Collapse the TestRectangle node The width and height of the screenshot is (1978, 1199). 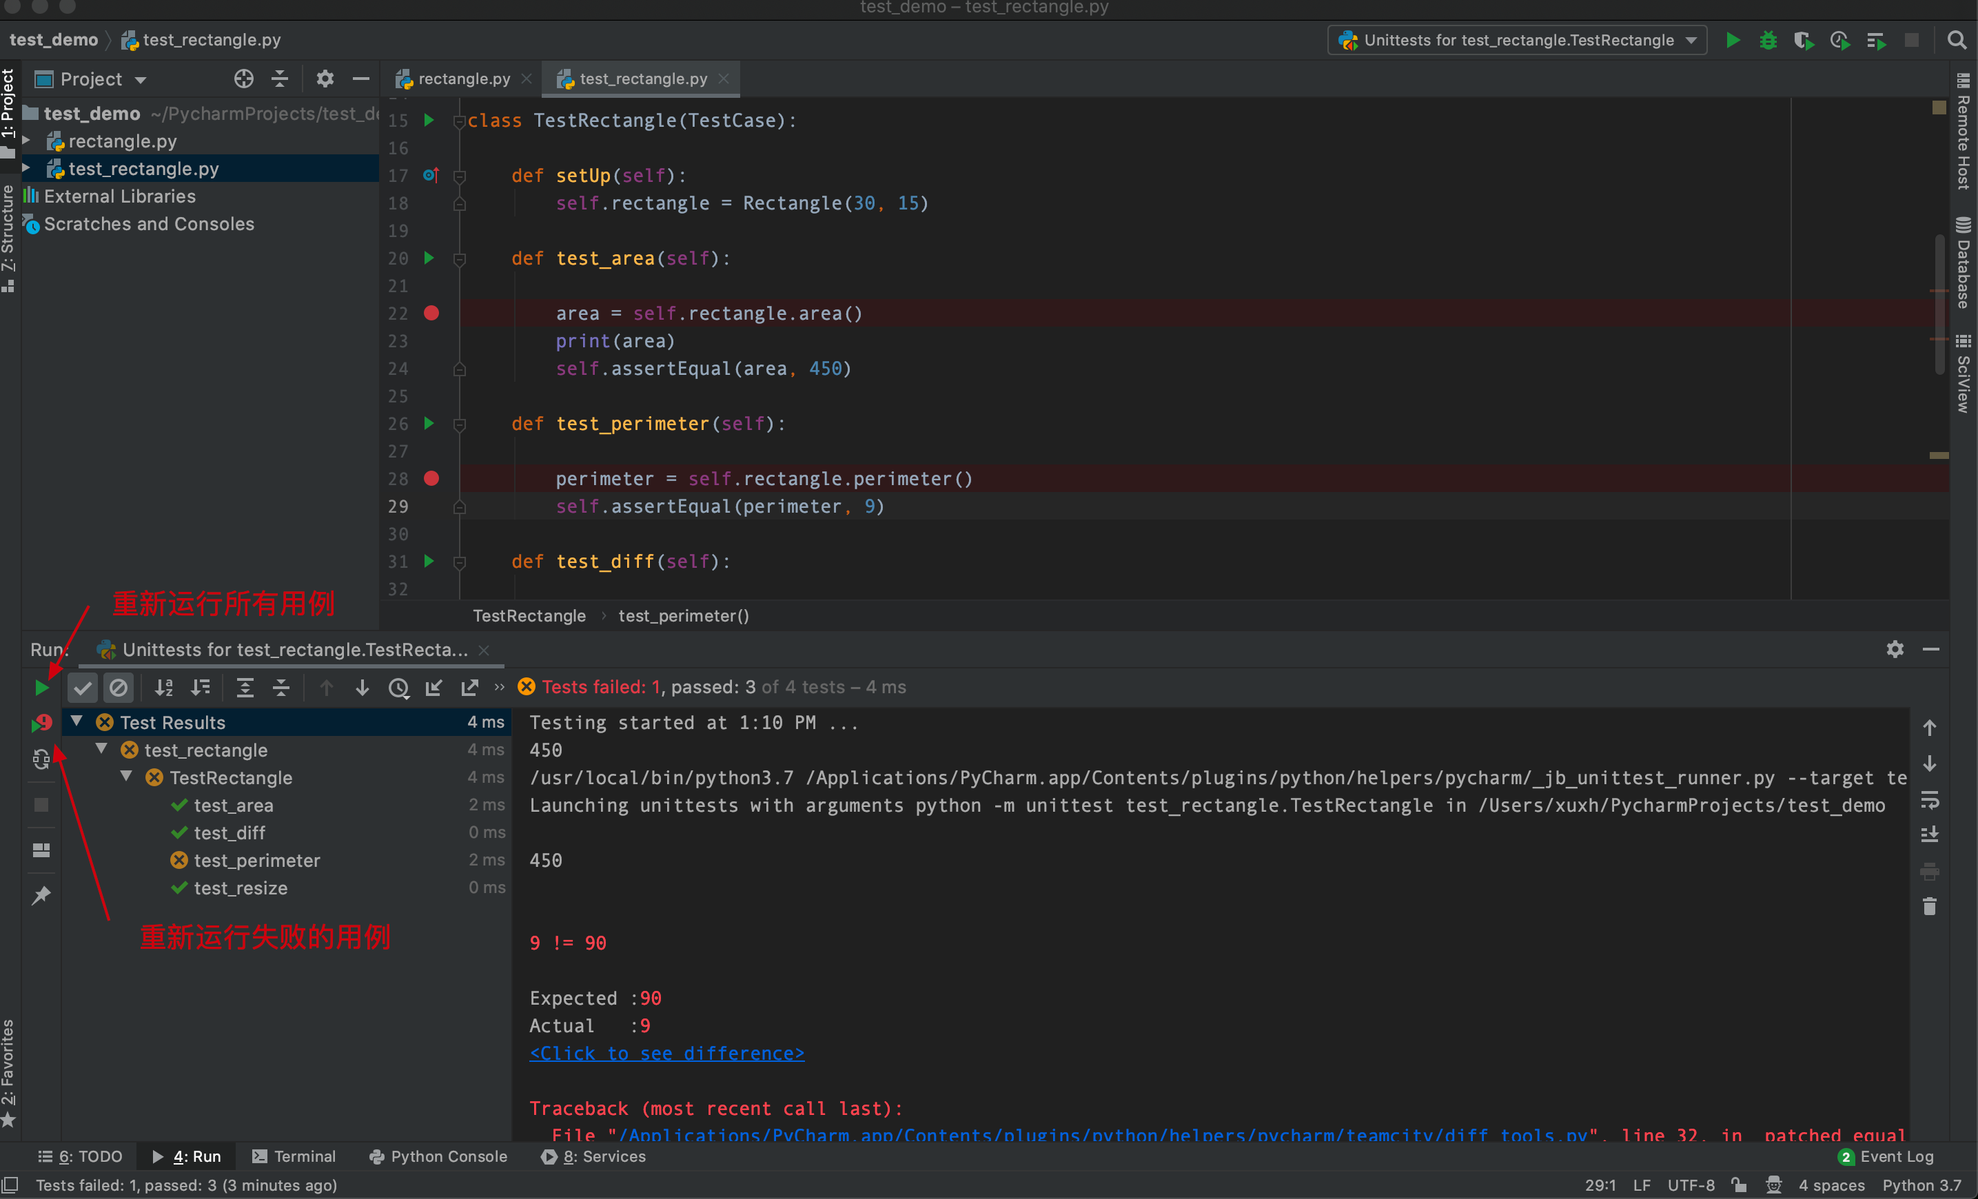pos(127,777)
